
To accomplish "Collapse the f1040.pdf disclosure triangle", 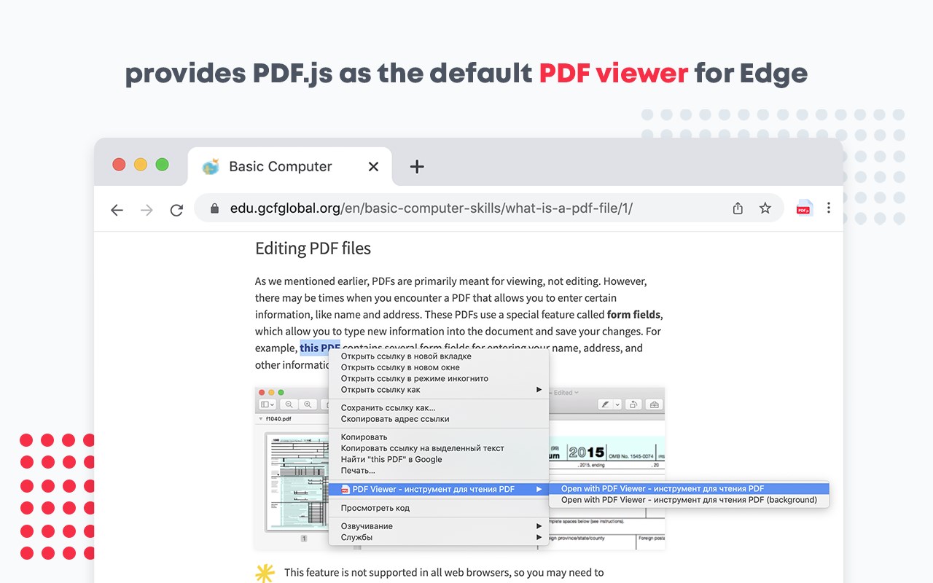I will (261, 419).
